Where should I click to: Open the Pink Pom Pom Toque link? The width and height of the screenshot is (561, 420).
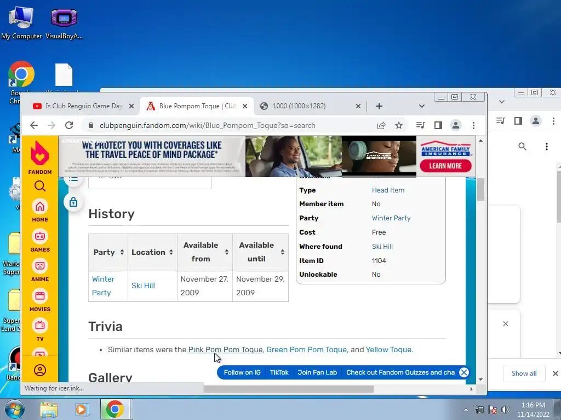coord(225,349)
